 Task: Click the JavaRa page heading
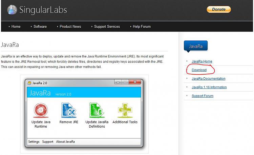tap(10, 45)
